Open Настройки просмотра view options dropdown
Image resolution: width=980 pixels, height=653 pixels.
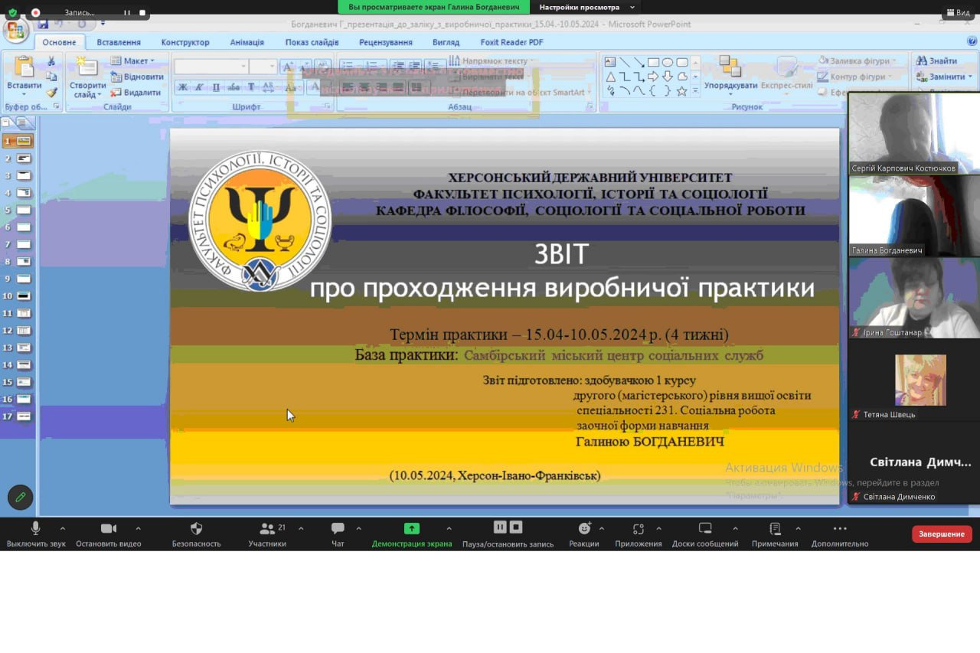586,7
